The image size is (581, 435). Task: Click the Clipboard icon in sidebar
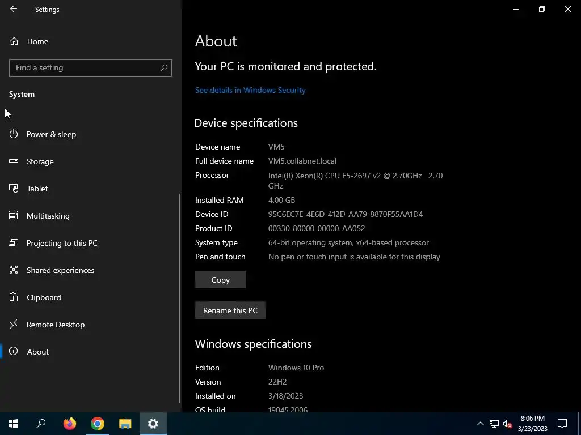pos(14,297)
